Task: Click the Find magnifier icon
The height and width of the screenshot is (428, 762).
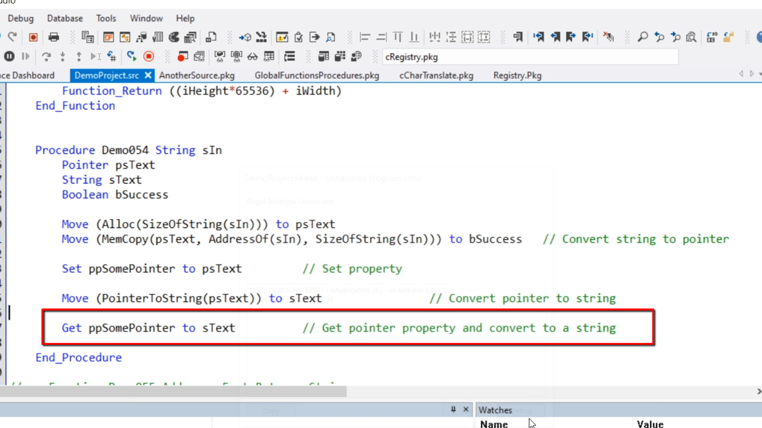Action: (643, 37)
